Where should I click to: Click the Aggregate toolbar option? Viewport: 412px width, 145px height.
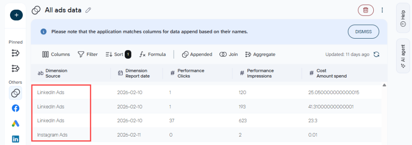coord(260,54)
